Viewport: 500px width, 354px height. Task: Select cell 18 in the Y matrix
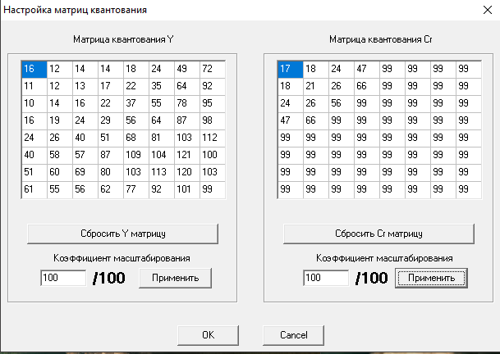136,70
